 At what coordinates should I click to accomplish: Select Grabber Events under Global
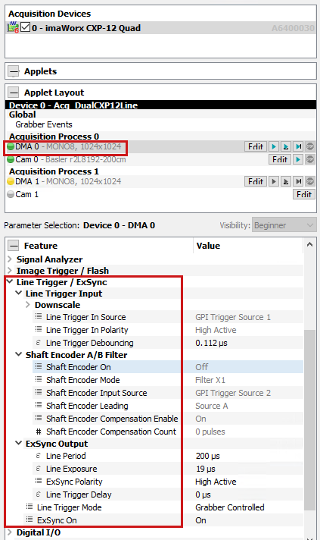point(44,124)
